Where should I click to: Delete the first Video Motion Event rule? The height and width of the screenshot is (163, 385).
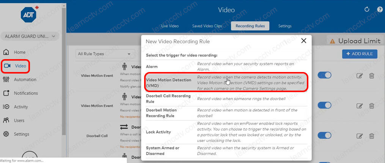372,75
